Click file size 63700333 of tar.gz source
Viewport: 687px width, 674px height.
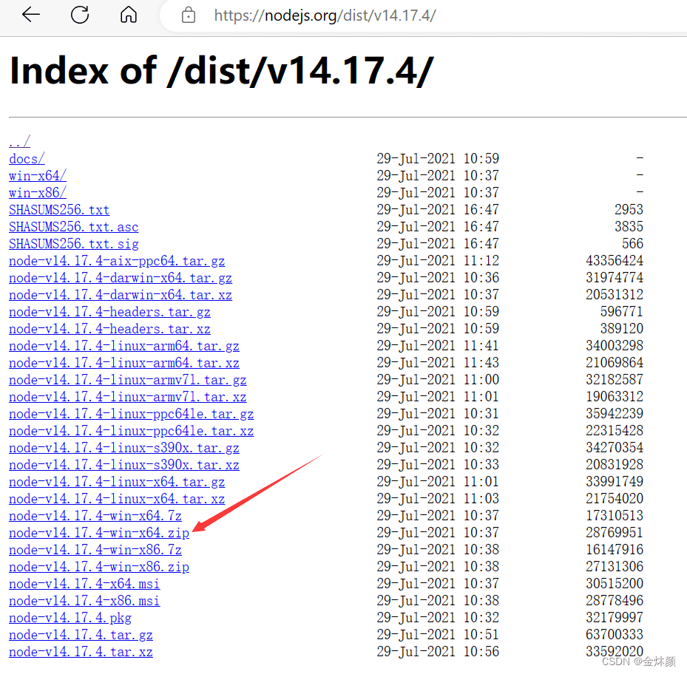pos(615,635)
